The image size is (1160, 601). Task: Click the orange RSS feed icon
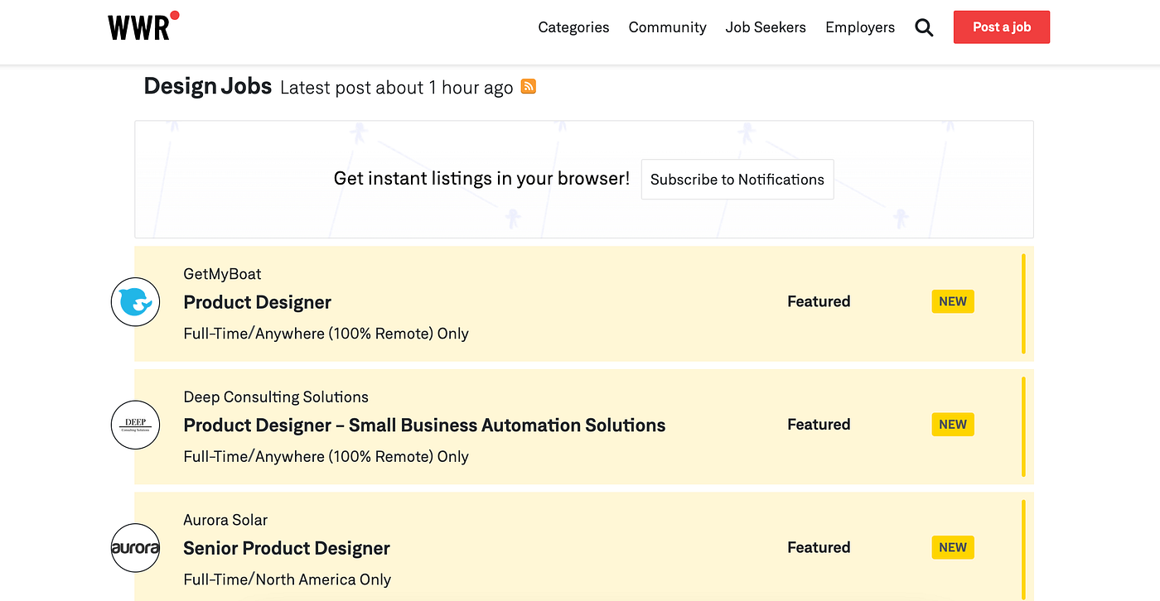tap(528, 86)
